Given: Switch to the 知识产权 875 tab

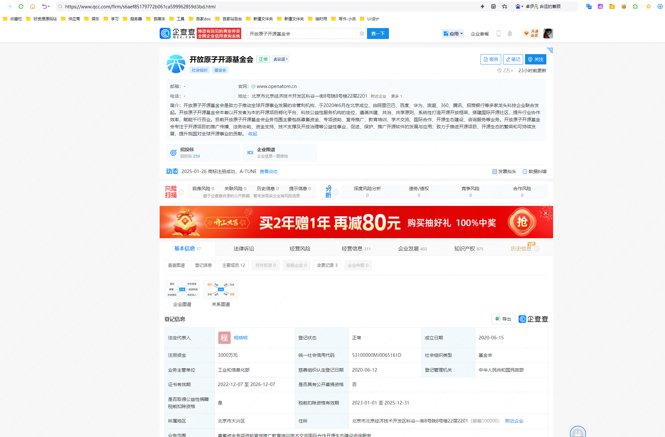Looking at the screenshot, I should point(469,249).
